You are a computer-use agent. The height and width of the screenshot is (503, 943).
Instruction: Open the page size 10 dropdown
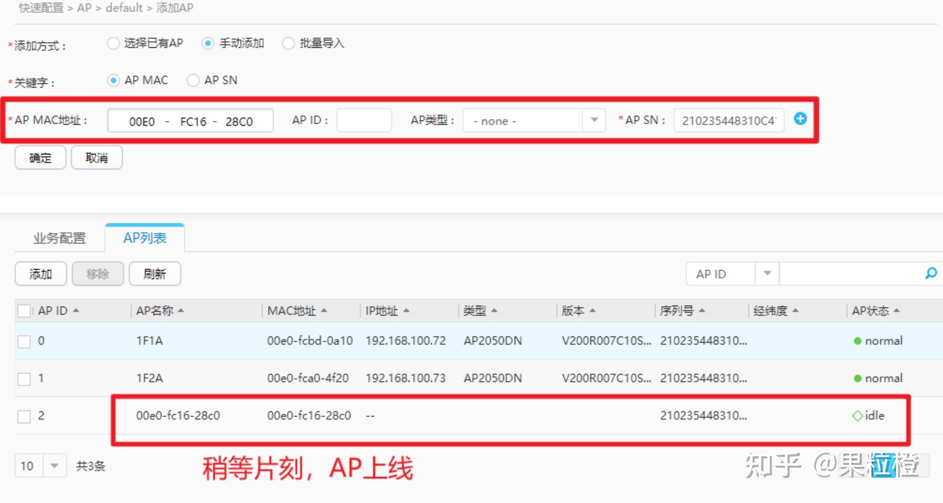54,466
